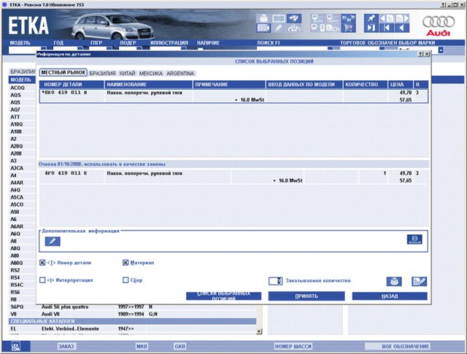Go to previous page icon with left arrow

click(387, 18)
